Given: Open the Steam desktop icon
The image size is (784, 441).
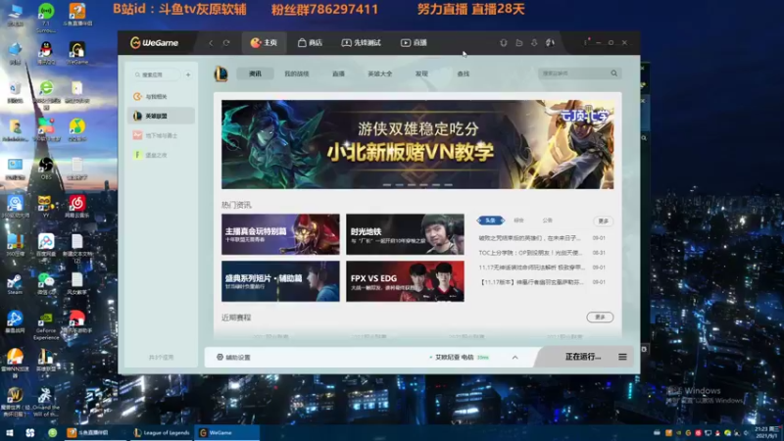Looking at the screenshot, I should [x=15, y=283].
